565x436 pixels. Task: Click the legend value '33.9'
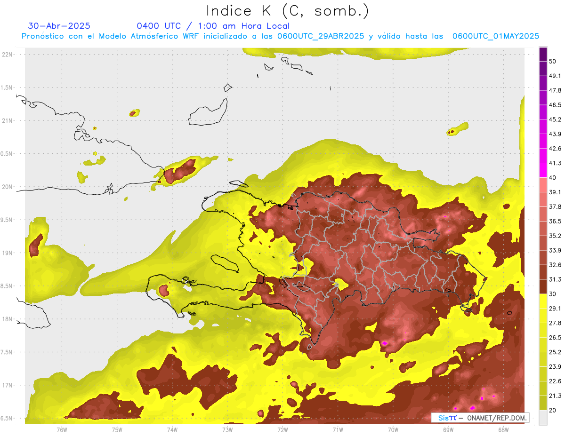pyautogui.click(x=555, y=250)
